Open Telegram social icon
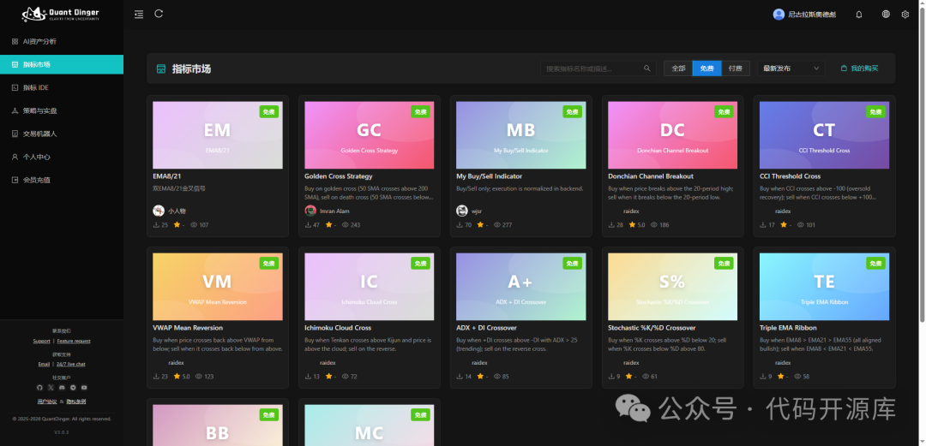 [x=73, y=388]
